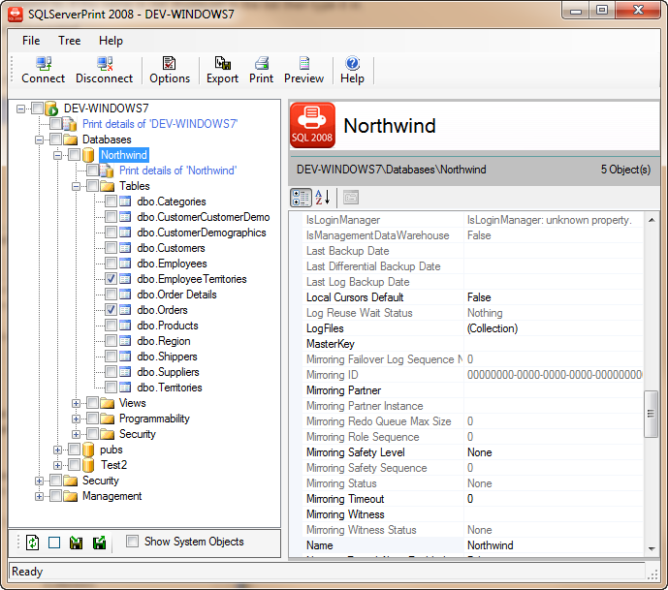Click the Connect toolbar icon

click(x=44, y=63)
